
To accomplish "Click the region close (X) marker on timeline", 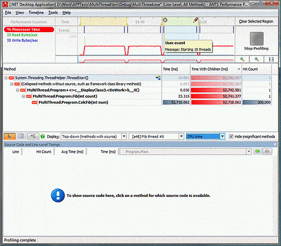I will pos(165,20).
